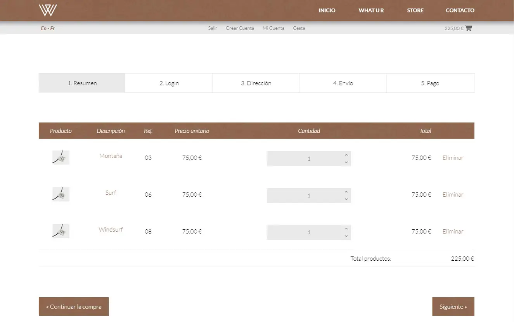Image resolution: width=514 pixels, height=322 pixels.
Task: Decrease quantity for Montaña item
Action: point(346,163)
